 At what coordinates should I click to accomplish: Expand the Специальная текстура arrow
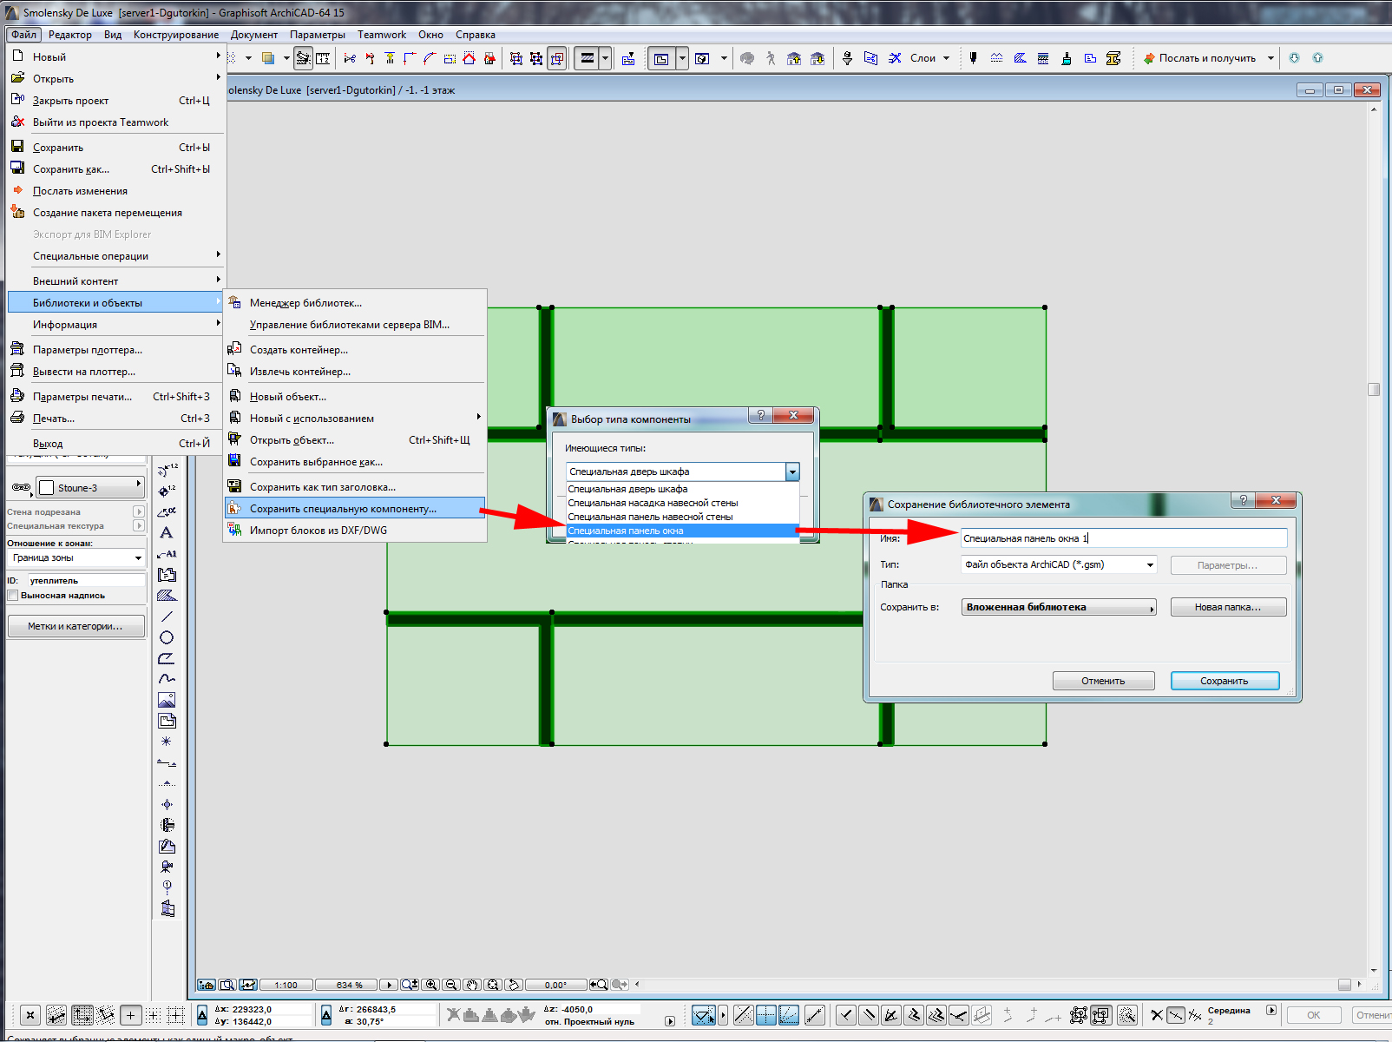[138, 525]
